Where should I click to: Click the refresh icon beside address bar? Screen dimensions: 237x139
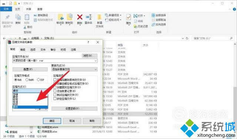tap(187, 38)
